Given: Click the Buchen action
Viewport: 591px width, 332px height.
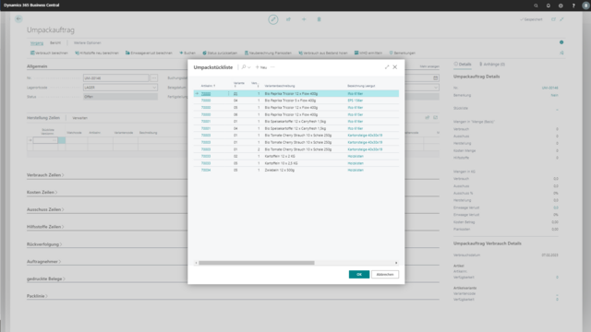Looking at the screenshot, I should [187, 53].
